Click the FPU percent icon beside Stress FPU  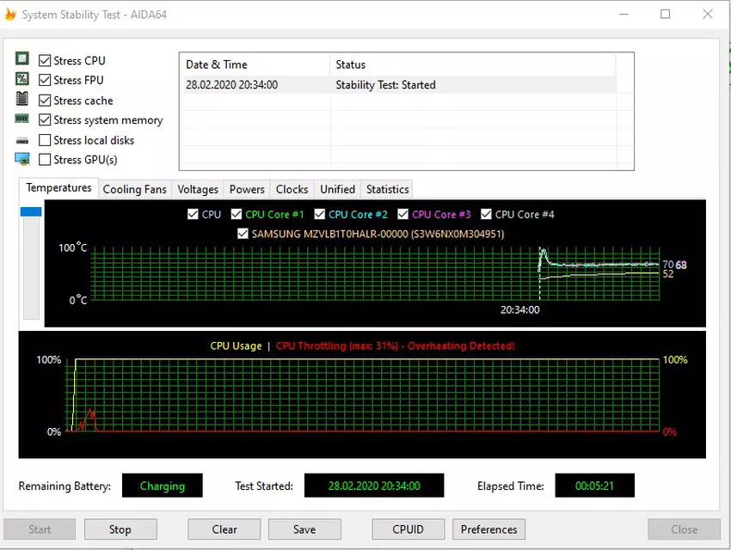pyautogui.click(x=22, y=79)
